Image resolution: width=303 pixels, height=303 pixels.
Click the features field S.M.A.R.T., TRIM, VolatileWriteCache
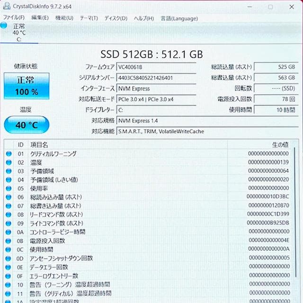pyautogui.click(x=207, y=132)
